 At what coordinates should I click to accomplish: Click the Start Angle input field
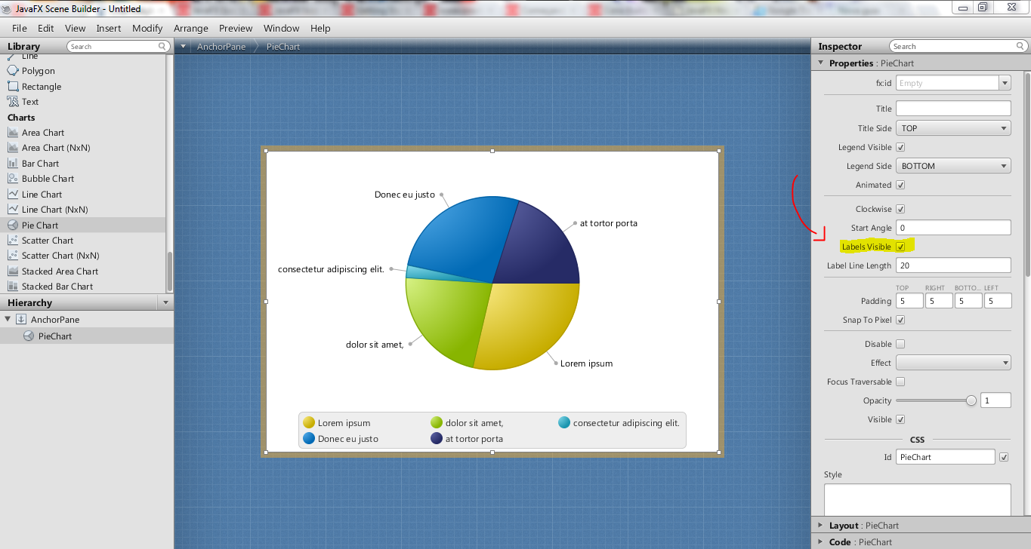pos(953,228)
